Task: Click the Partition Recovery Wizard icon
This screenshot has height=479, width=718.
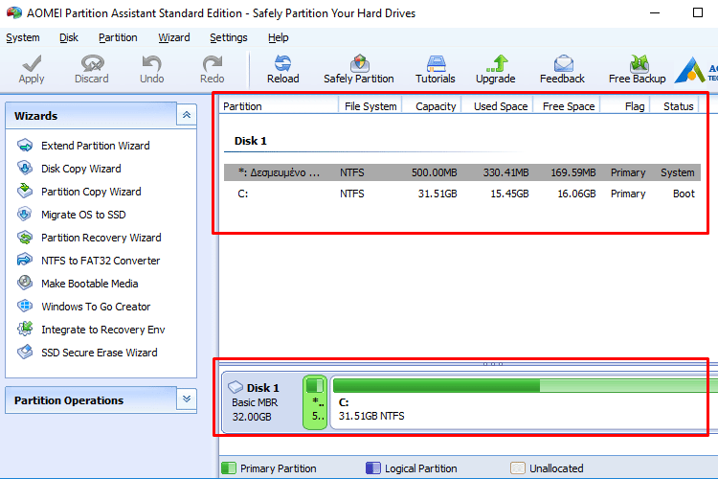Action: (x=25, y=237)
